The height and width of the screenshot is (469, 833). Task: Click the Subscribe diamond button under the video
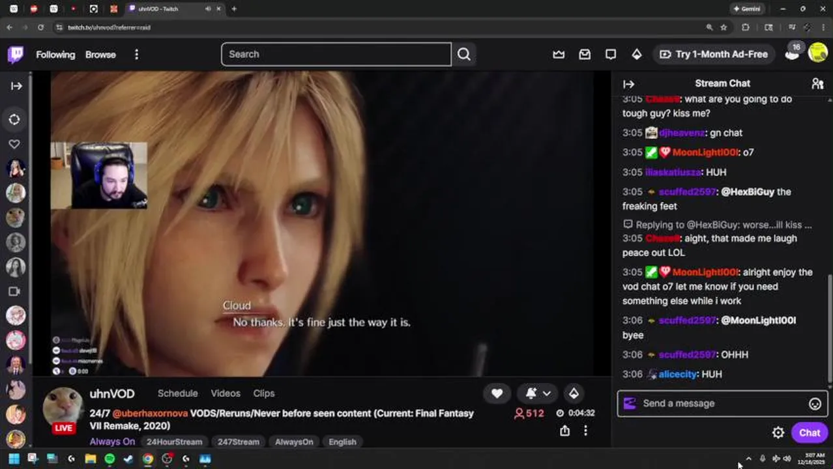(x=574, y=393)
